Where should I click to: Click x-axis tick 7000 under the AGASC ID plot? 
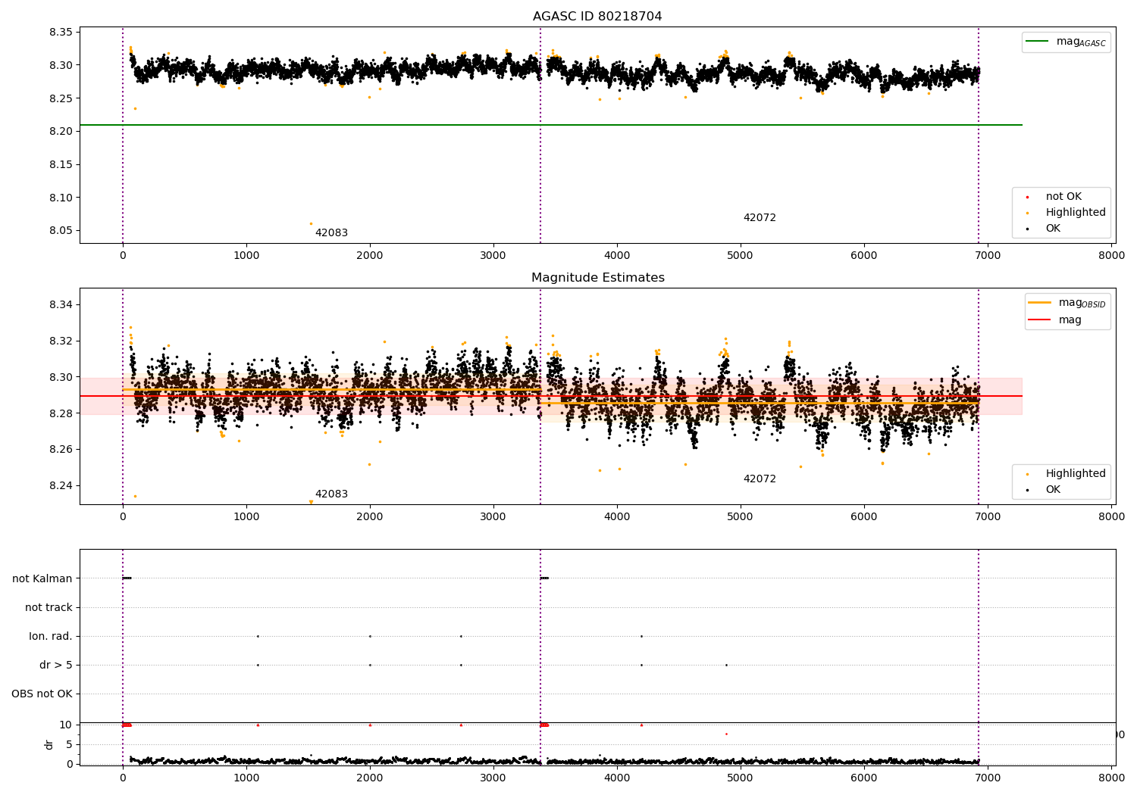pos(988,256)
